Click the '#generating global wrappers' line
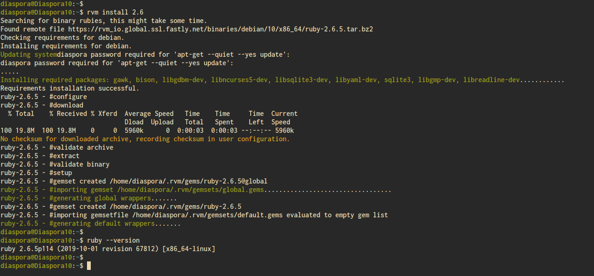 [83, 198]
